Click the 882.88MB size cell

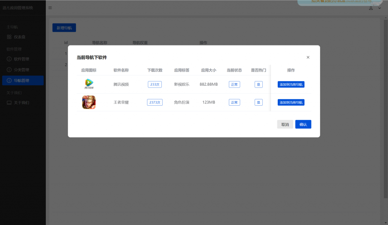coord(209,84)
